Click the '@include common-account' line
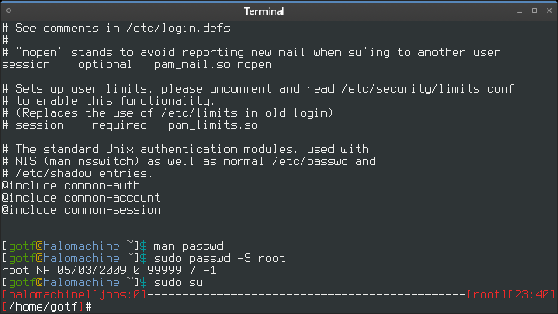 [81, 198]
